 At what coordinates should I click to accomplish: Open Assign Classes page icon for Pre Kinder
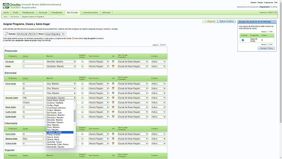[82, 61]
